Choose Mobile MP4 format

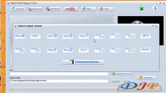(20, 50)
